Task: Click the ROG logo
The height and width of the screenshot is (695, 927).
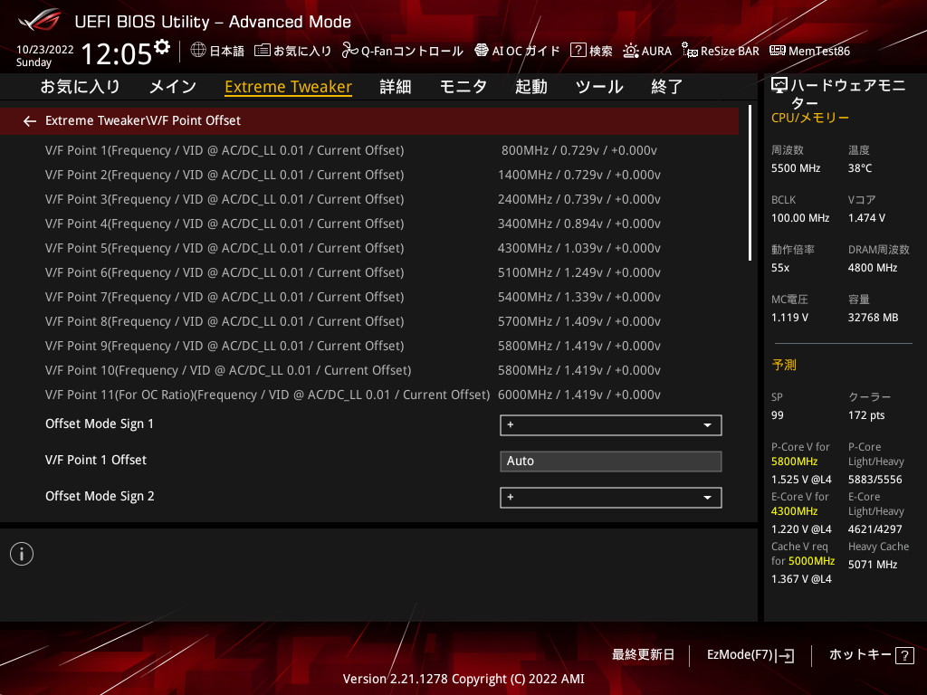Action: (39, 20)
